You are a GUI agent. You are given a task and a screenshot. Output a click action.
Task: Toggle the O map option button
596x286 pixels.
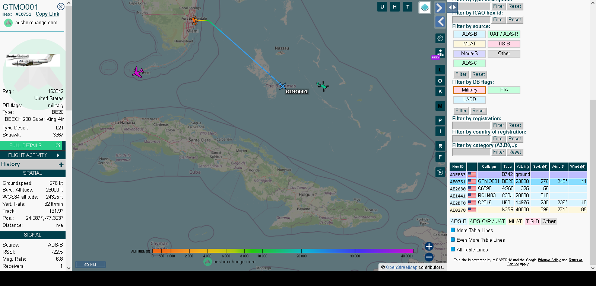tap(440, 81)
